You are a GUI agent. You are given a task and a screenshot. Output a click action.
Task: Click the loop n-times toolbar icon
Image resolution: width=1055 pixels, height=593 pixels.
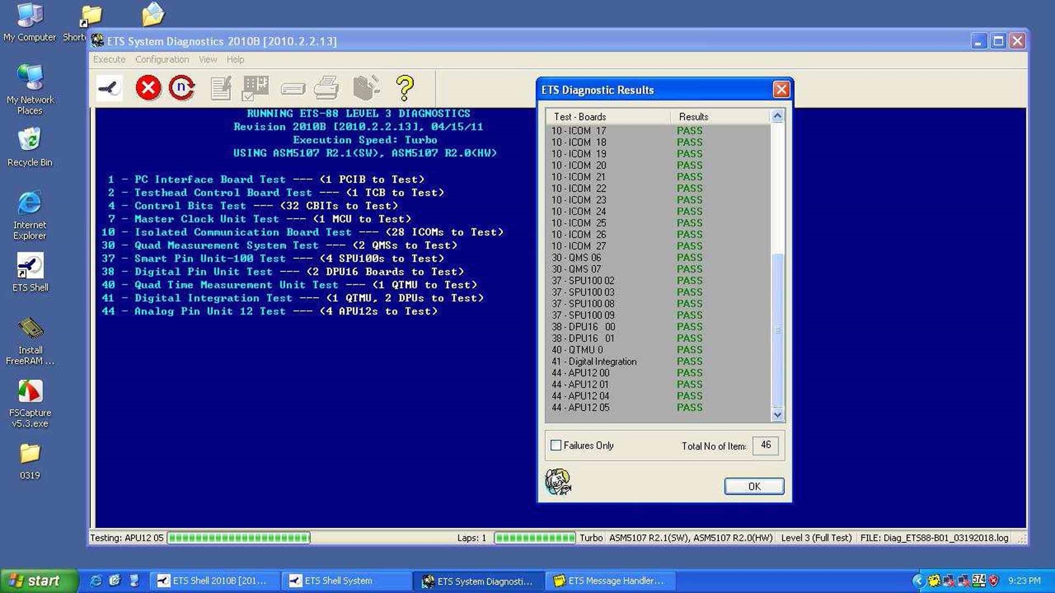[182, 88]
